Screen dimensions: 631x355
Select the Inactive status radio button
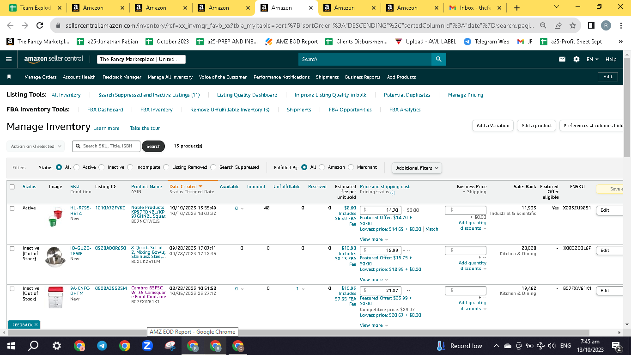point(102,167)
